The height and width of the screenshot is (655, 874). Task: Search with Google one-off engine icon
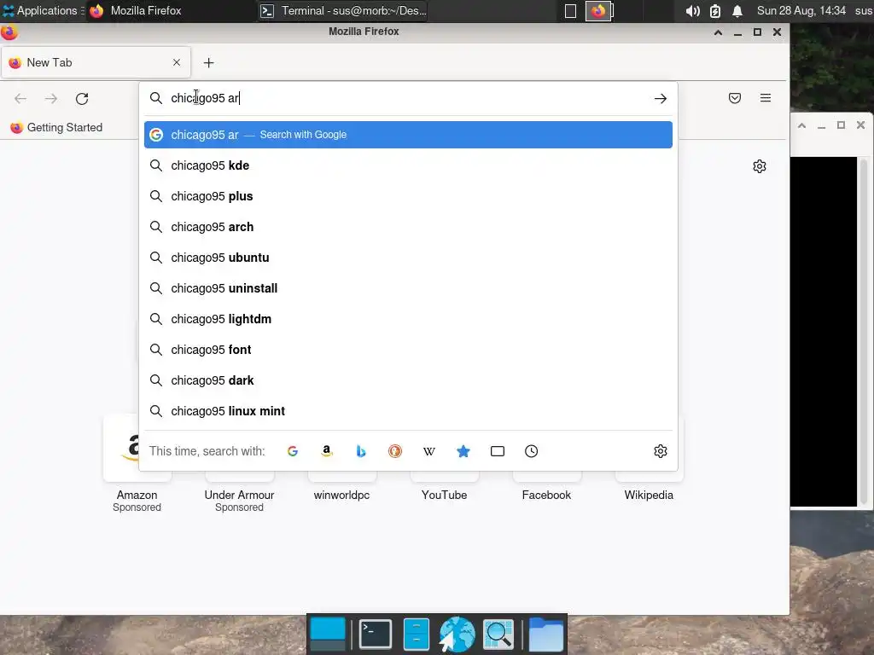[293, 451]
